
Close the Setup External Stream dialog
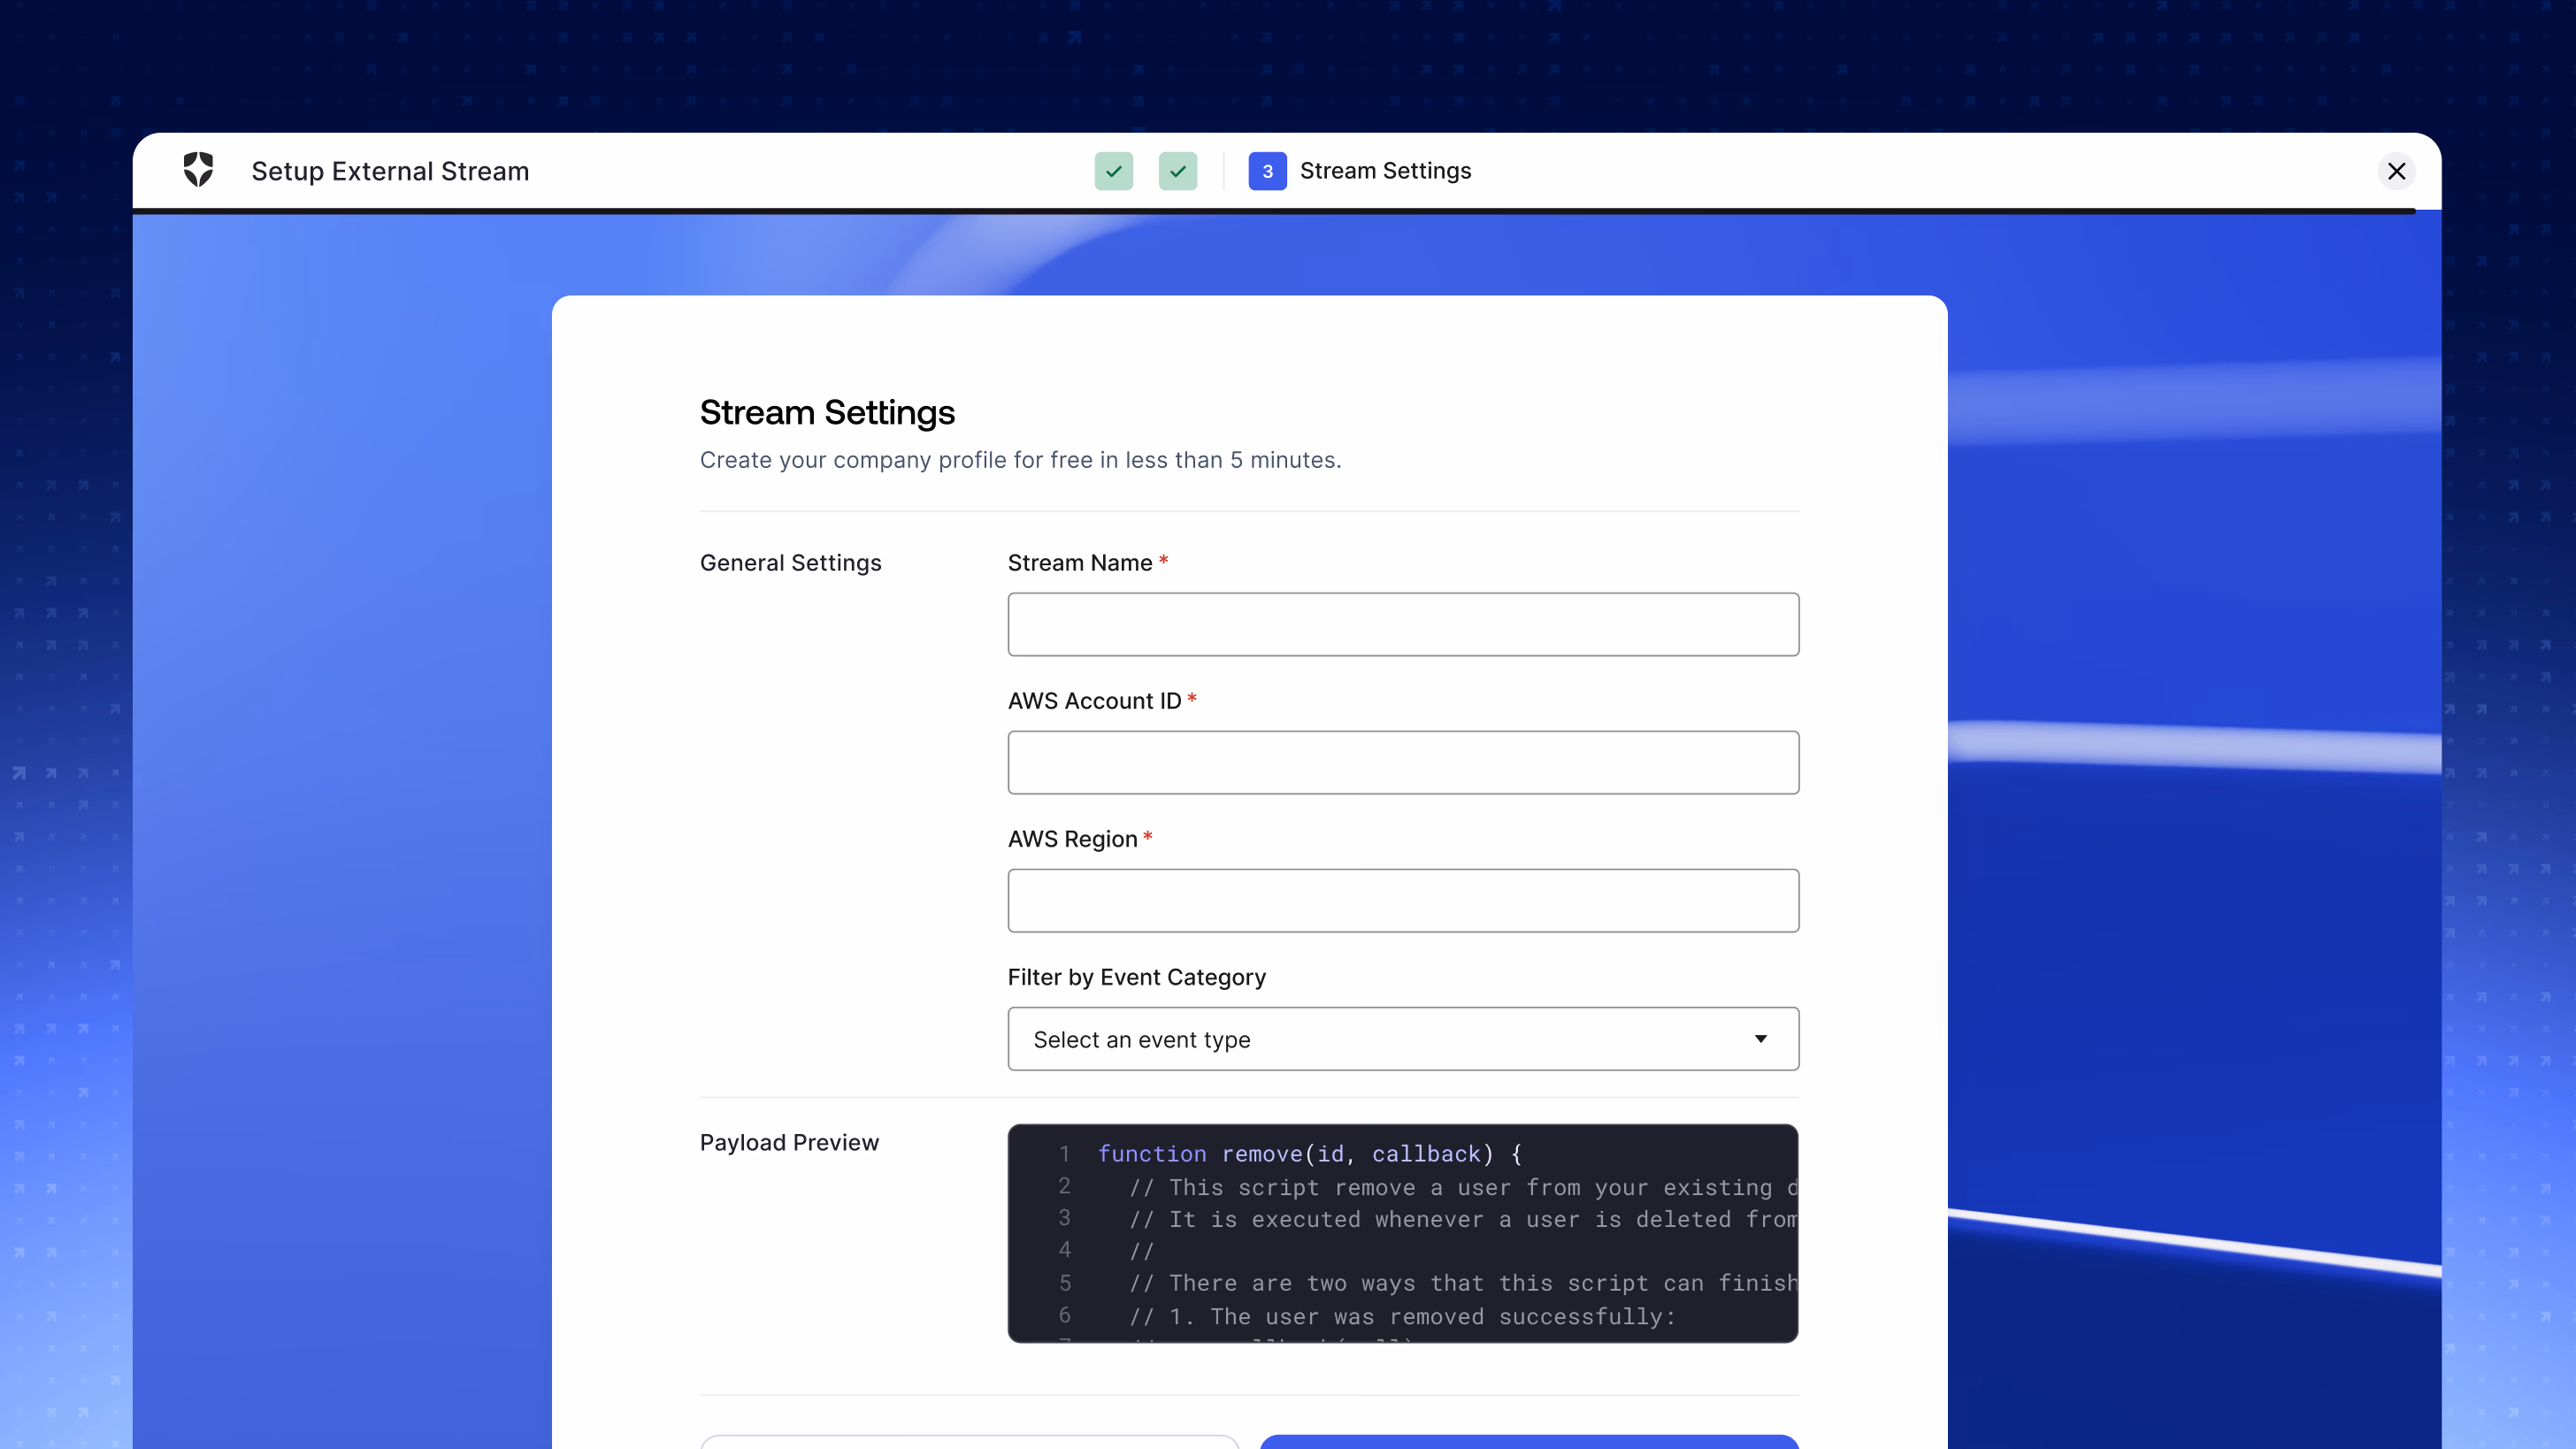coord(2396,171)
